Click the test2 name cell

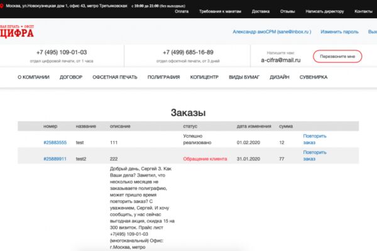tap(81, 159)
